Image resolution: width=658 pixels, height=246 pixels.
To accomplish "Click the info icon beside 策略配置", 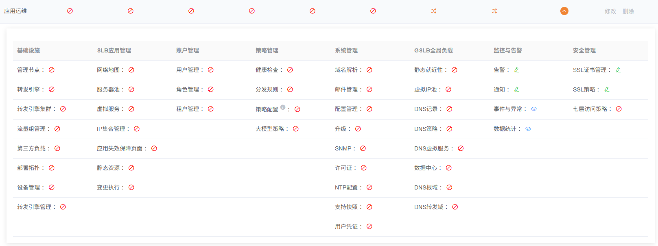I will tap(283, 107).
